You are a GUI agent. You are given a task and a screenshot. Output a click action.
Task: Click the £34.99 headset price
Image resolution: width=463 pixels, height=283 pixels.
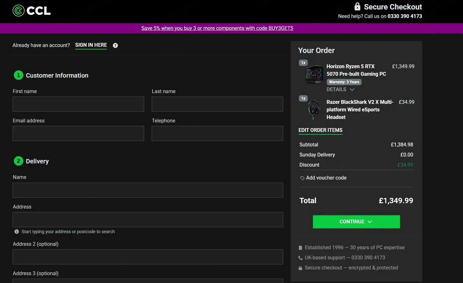(406, 102)
